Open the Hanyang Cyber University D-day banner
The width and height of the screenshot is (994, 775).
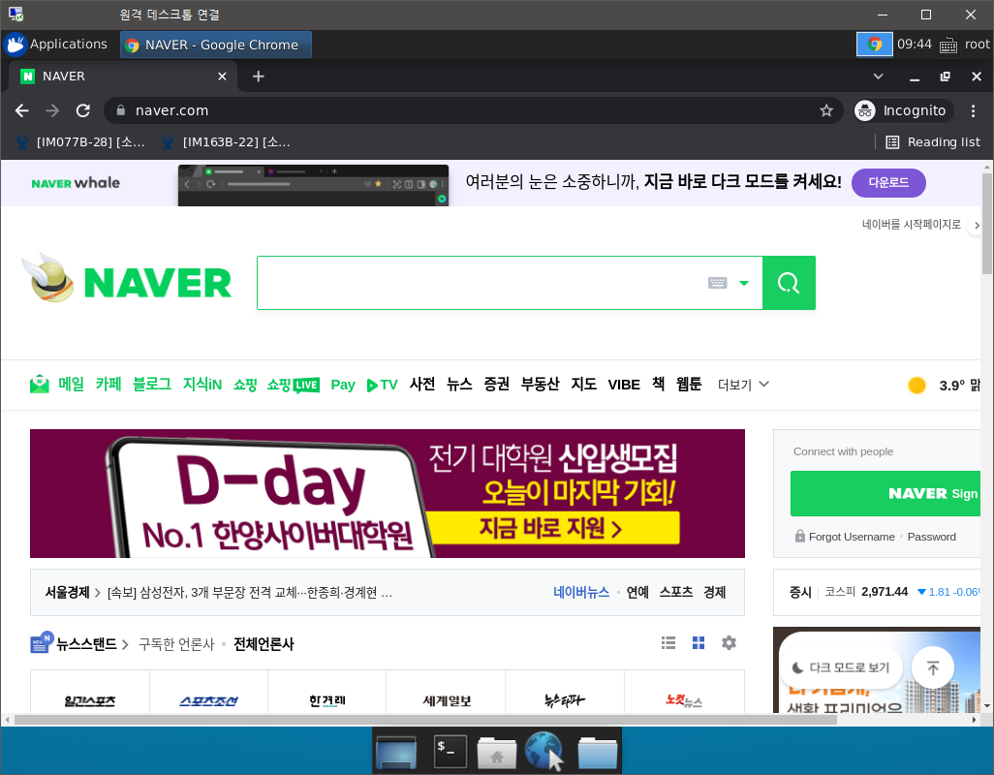(x=388, y=494)
